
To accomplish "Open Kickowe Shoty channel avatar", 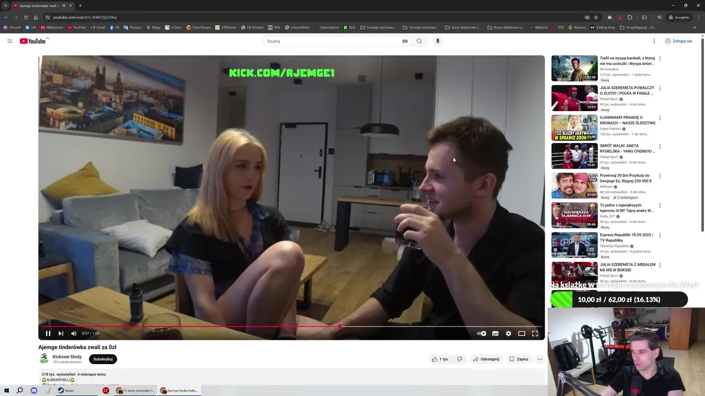I will [x=44, y=359].
